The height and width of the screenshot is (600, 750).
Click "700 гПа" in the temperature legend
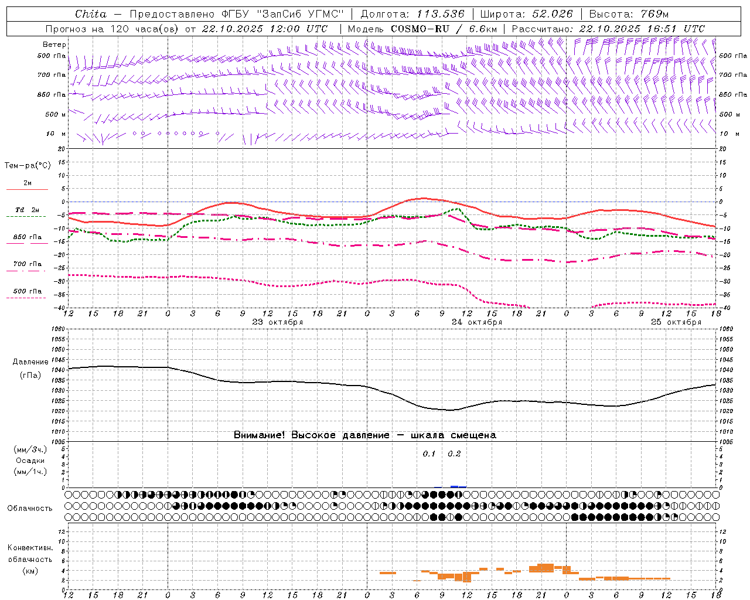tap(27, 264)
